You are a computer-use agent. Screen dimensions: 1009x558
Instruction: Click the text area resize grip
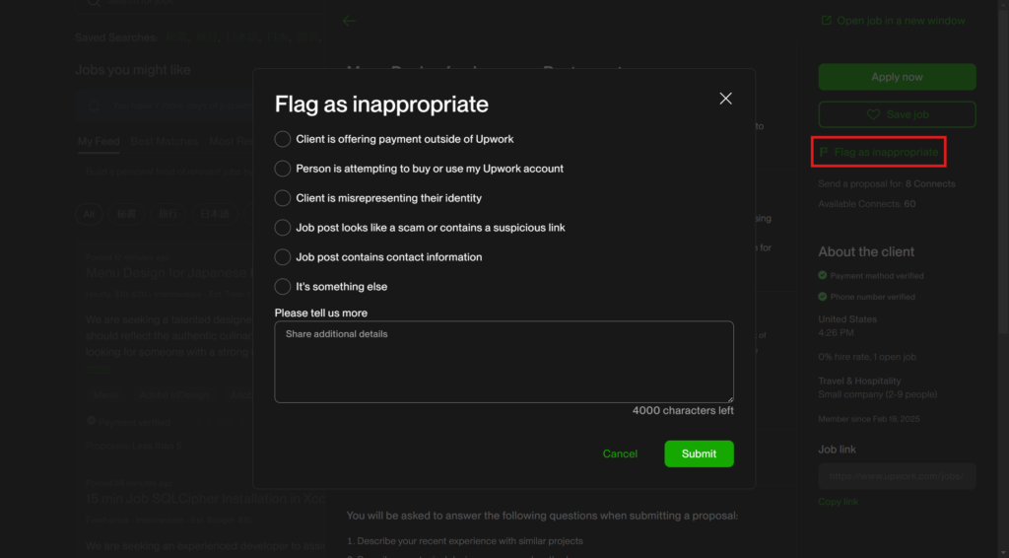click(730, 399)
